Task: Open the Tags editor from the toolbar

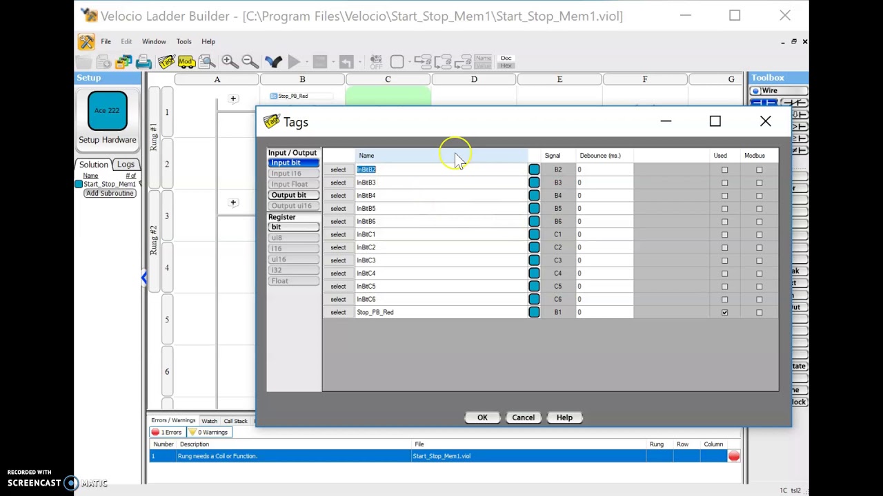Action: pyautogui.click(x=166, y=62)
